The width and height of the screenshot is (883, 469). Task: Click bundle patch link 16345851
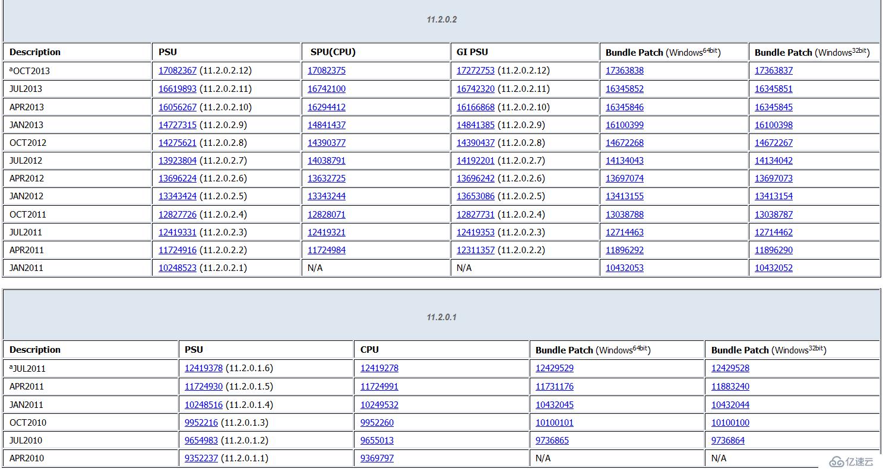click(x=774, y=89)
